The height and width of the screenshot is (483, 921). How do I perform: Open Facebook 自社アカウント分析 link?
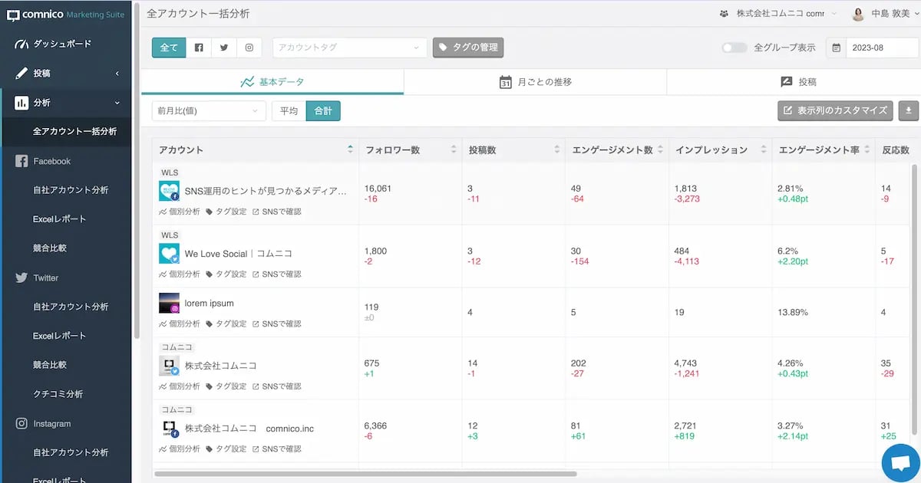(x=71, y=190)
